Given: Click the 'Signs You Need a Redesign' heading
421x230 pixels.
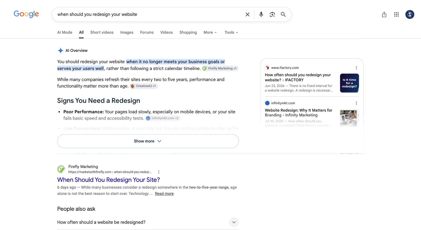Looking at the screenshot, I should [99, 101].
